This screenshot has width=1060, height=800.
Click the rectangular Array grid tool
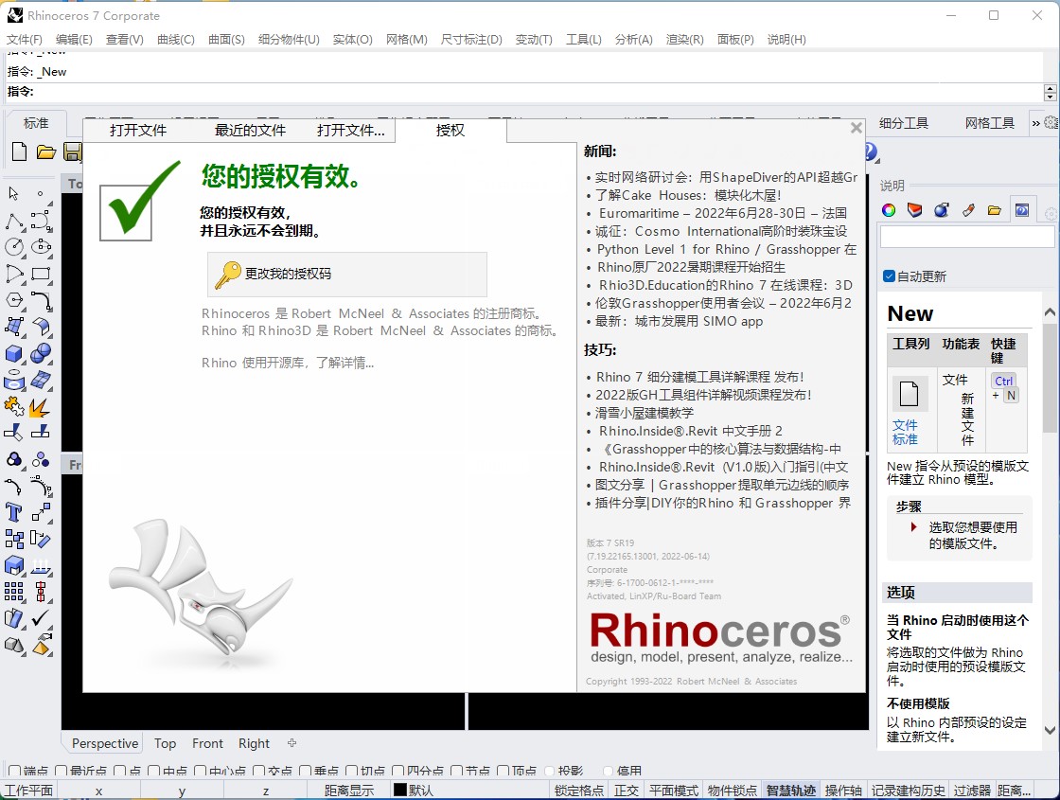(x=14, y=592)
